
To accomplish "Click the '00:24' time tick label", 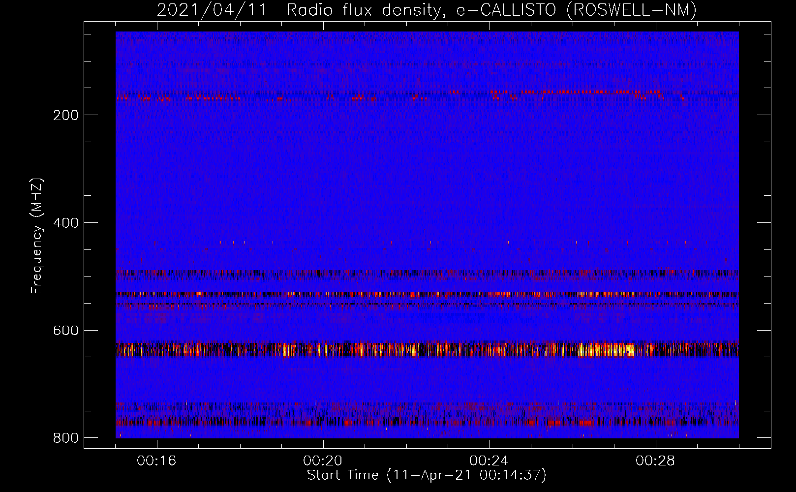I will [489, 461].
